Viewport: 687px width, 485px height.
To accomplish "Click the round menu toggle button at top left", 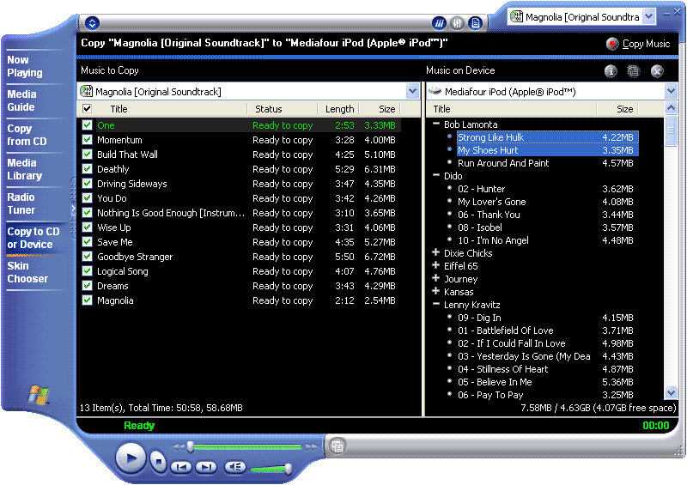I will coord(92,23).
